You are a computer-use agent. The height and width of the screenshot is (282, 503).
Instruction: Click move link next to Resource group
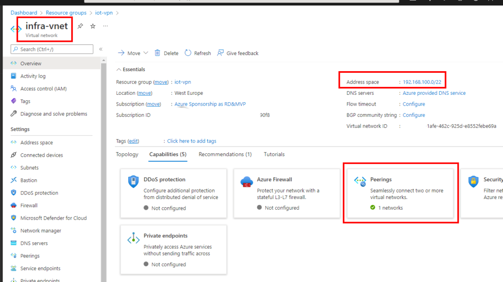[161, 82]
